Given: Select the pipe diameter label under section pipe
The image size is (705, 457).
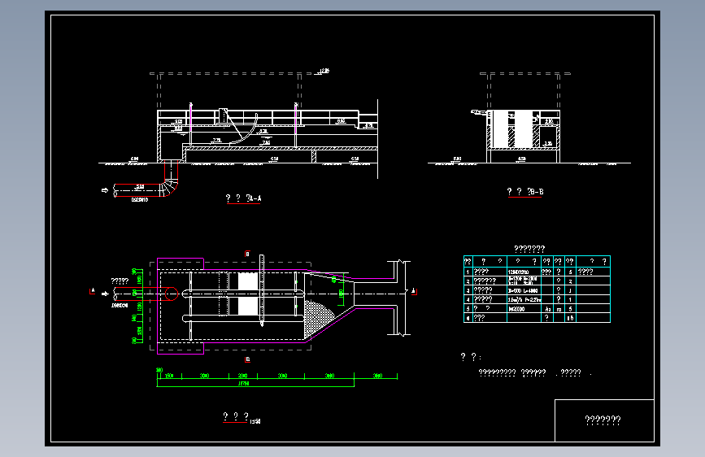Looking at the screenshot, I should [x=139, y=200].
